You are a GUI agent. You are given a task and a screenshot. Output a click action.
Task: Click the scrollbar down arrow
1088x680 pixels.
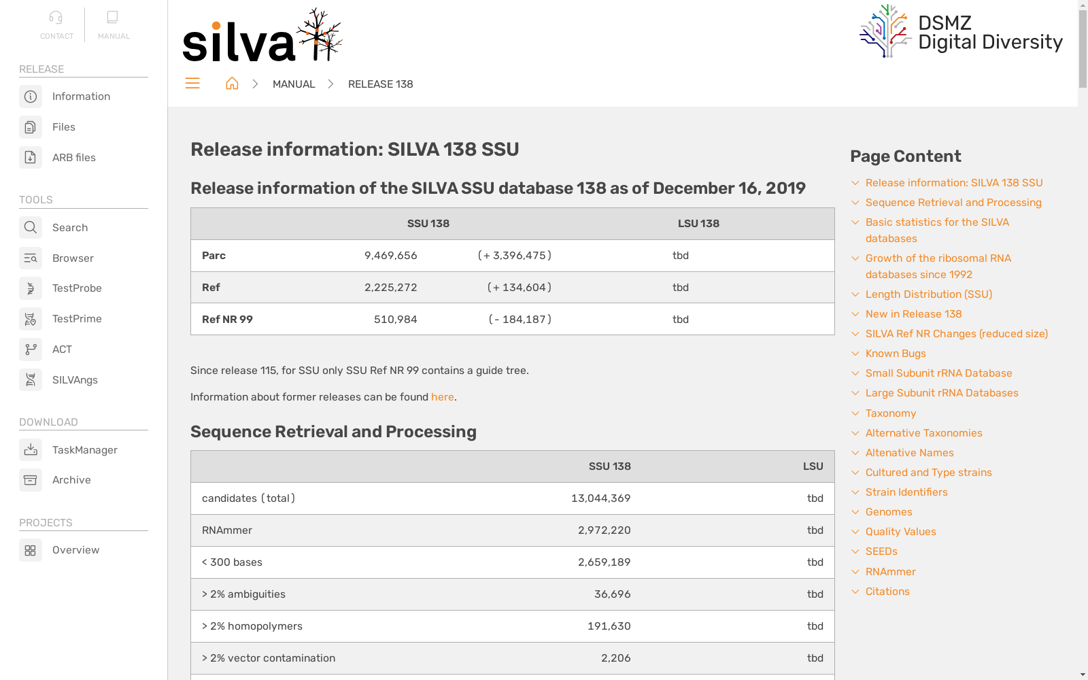(x=1083, y=675)
